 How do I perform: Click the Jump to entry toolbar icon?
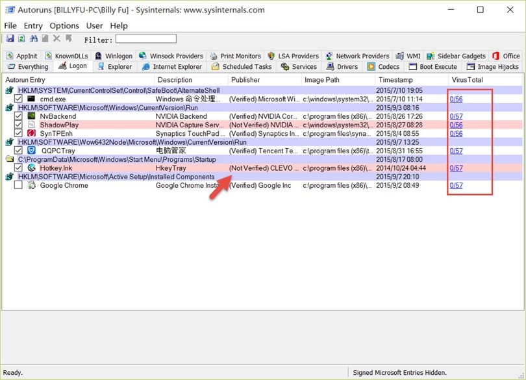pyautogui.click(x=69, y=38)
